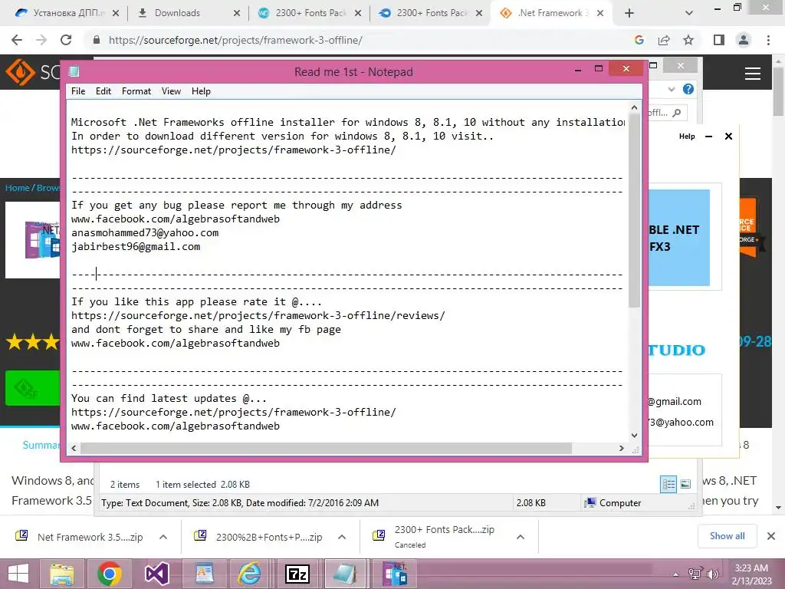Toggle the browser side panel
This screenshot has height=589, width=785.
[719, 40]
